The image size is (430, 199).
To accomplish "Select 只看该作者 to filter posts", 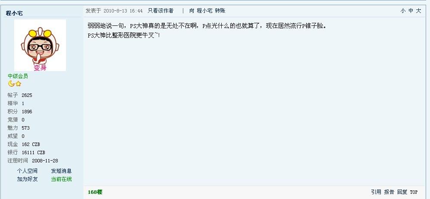I will click(x=160, y=11).
